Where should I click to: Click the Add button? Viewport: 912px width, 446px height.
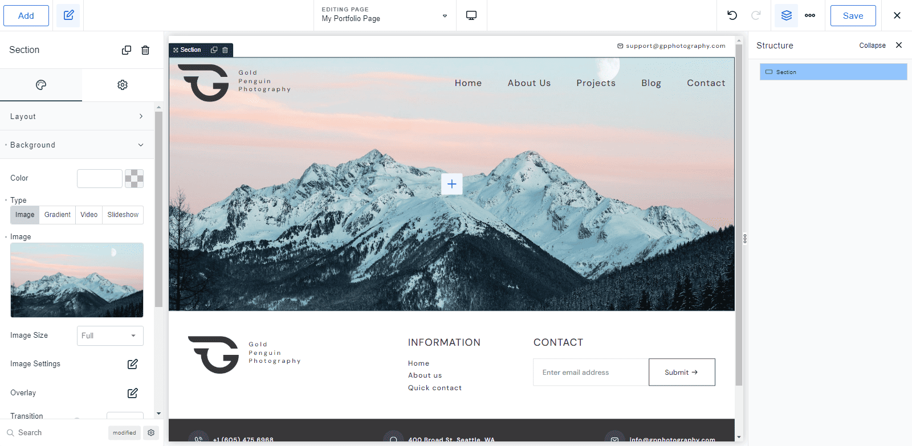[x=26, y=15]
